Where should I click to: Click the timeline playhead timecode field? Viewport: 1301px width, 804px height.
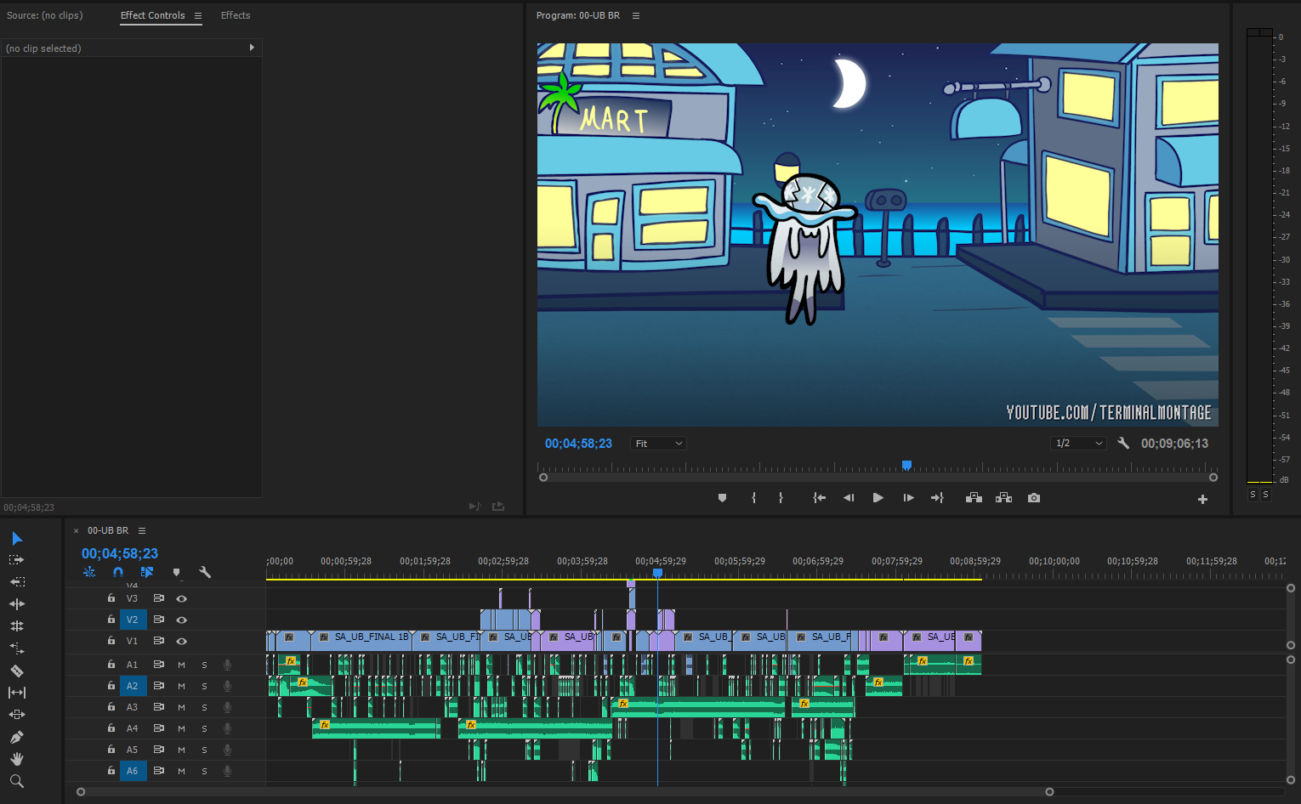tap(120, 553)
